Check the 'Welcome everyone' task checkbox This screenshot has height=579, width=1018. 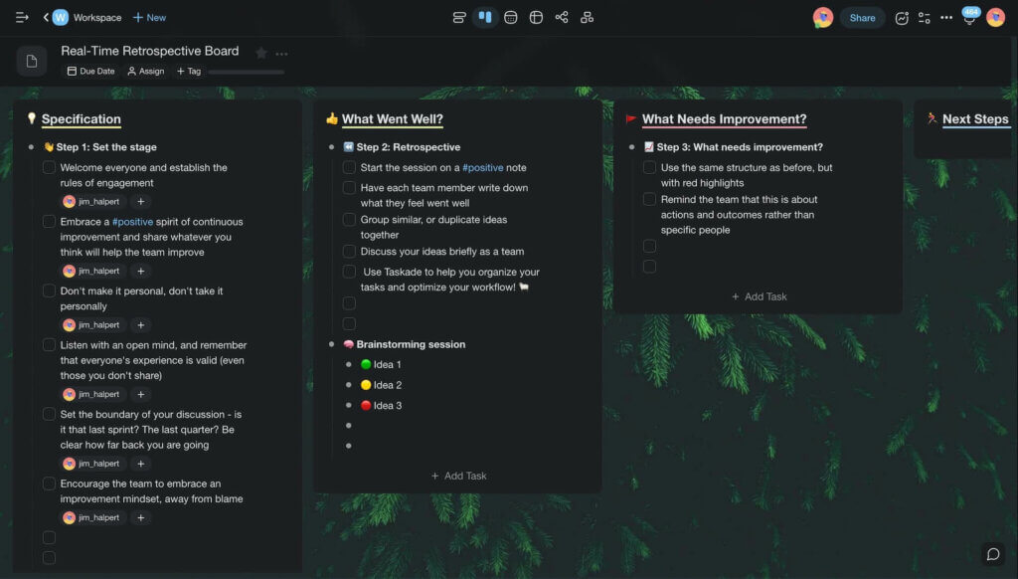(x=49, y=168)
